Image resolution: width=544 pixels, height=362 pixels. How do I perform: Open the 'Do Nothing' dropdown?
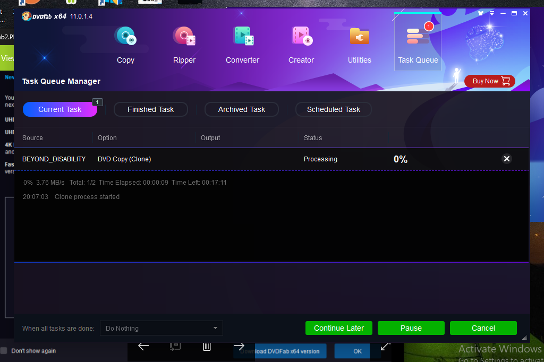click(x=161, y=328)
